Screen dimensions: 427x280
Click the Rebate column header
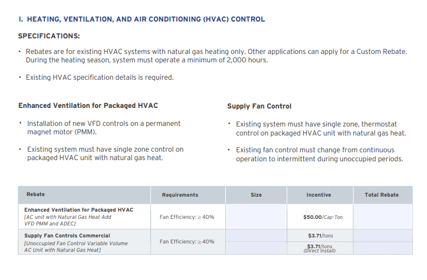[x=36, y=194]
